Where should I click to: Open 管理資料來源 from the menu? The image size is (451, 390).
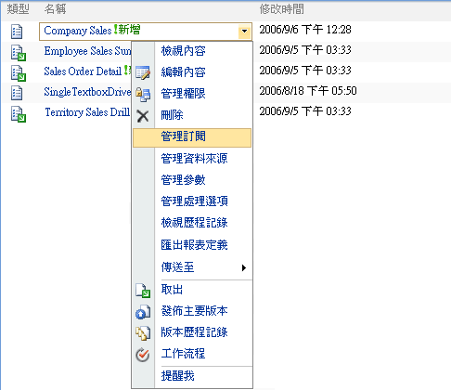192,159
